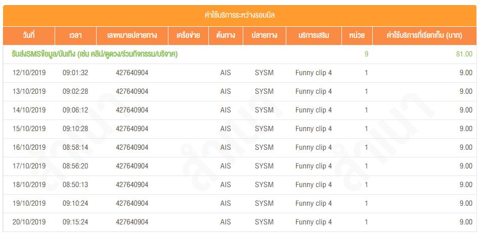Click the ค่าใช้บริการระหว่างรอบบิล title bar

(x=240, y=16)
